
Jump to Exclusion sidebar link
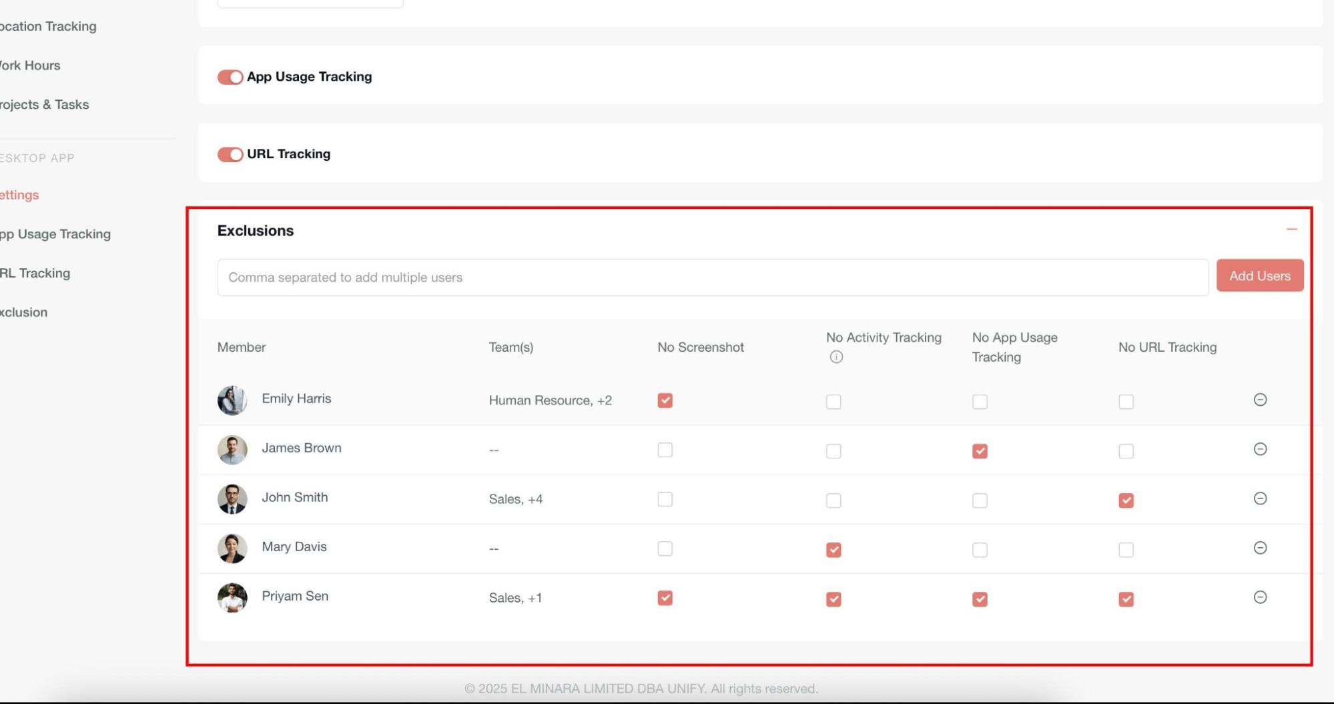tap(24, 312)
